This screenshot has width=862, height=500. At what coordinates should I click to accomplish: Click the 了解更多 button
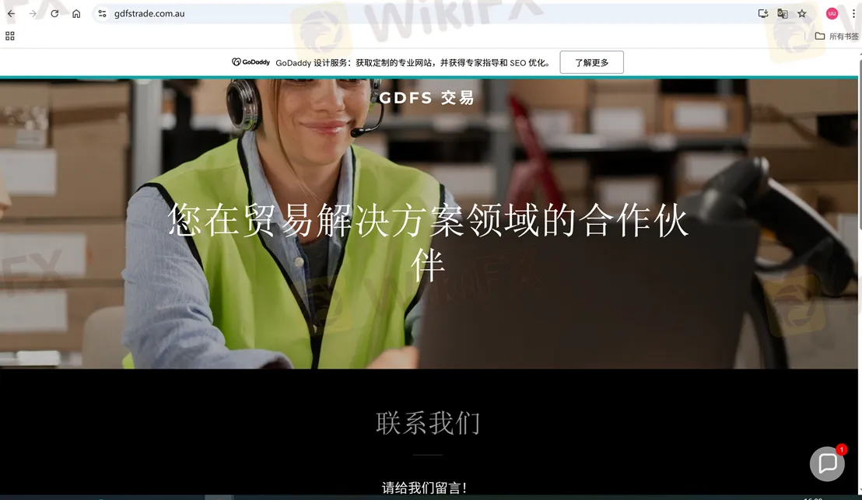(x=591, y=62)
